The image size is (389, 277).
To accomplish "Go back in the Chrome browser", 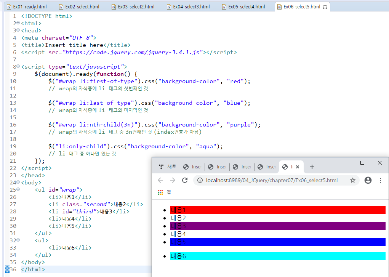I will (160, 180).
